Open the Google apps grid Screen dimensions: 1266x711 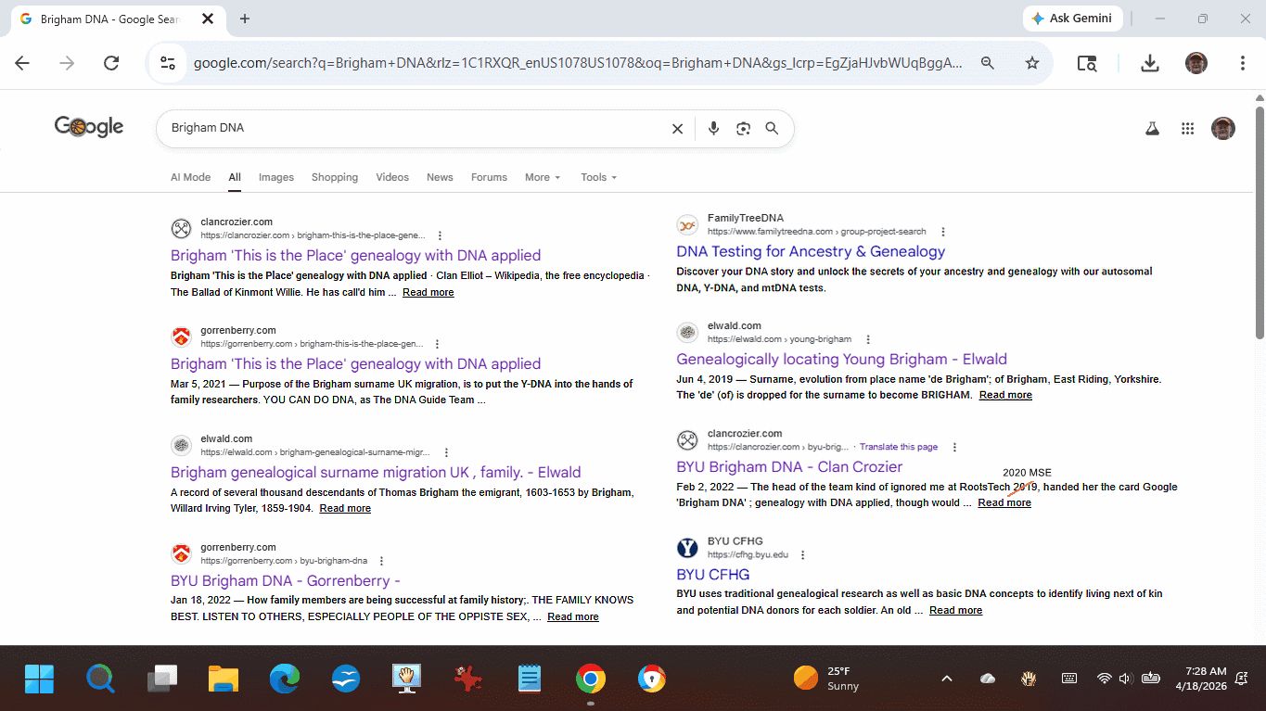pyautogui.click(x=1187, y=129)
